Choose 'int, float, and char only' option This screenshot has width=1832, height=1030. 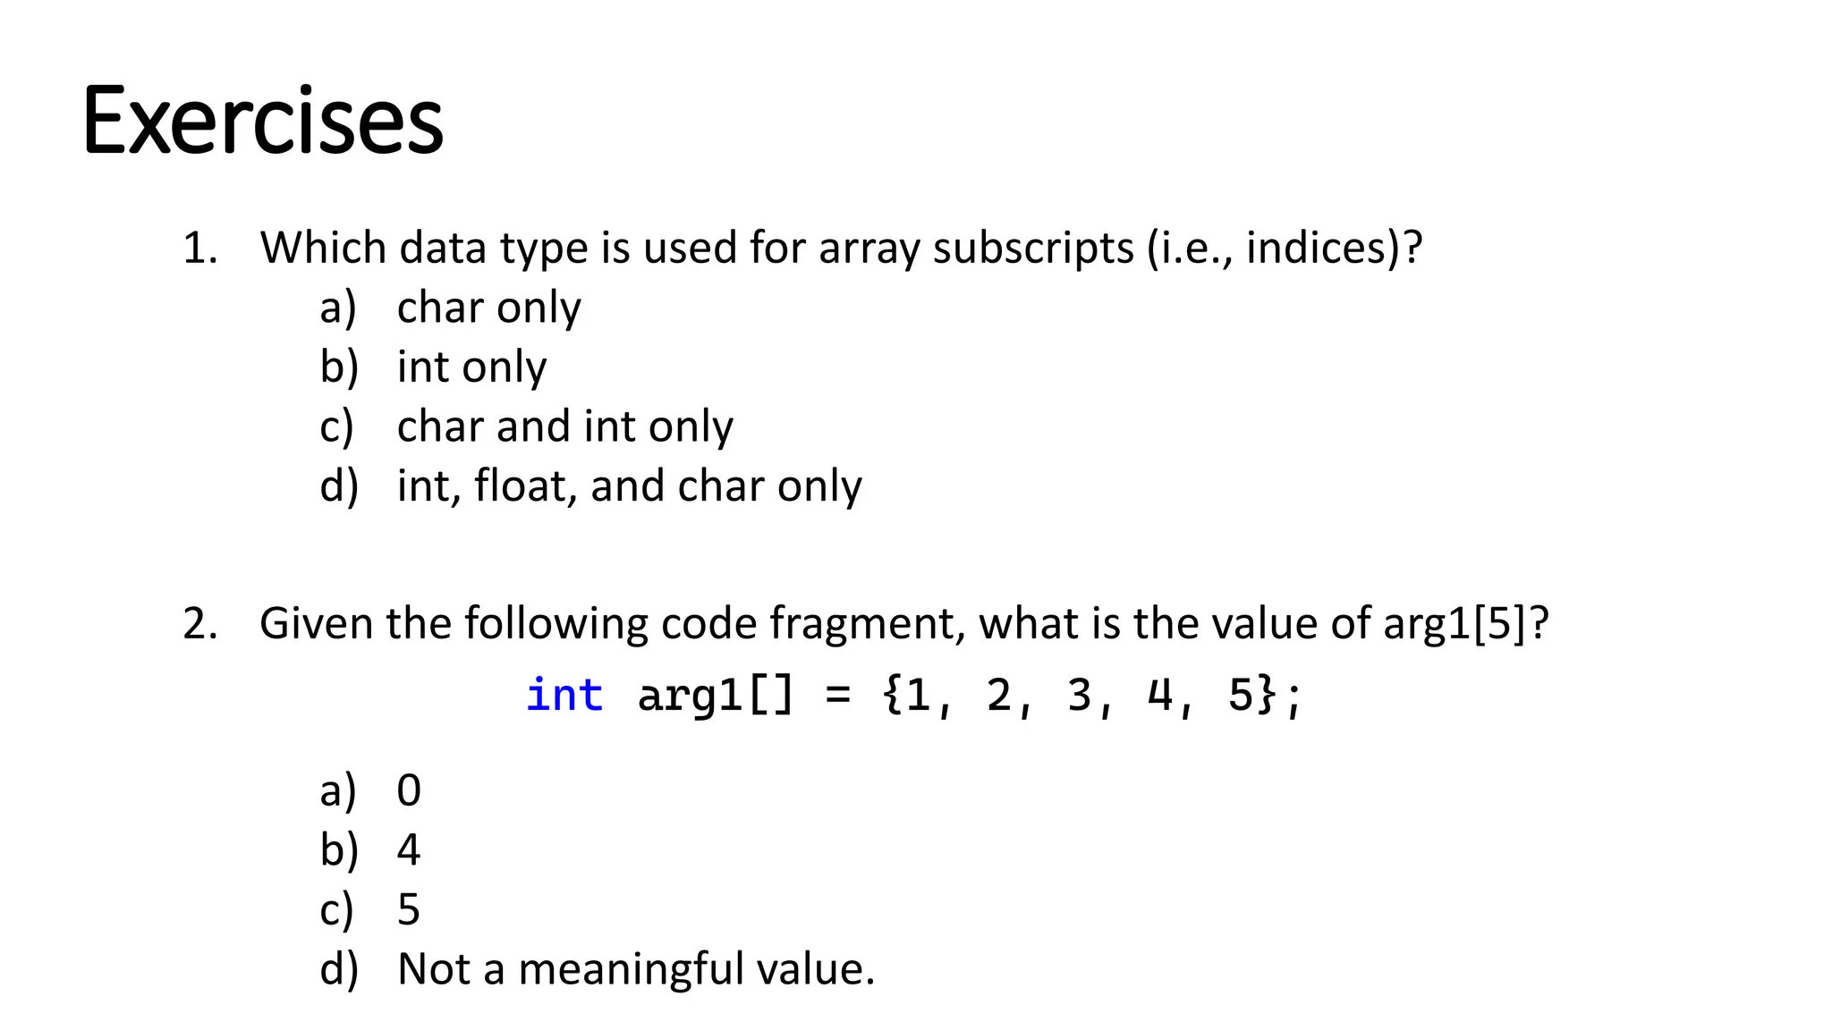pyautogui.click(x=629, y=486)
